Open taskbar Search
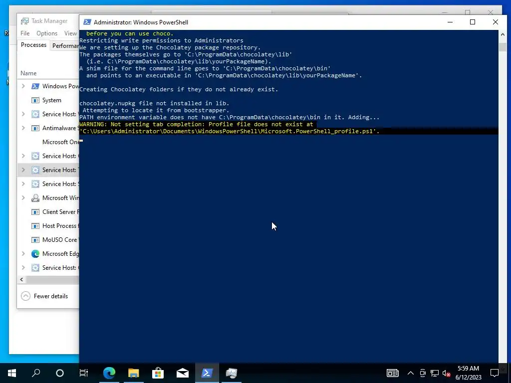The width and height of the screenshot is (511, 383). point(36,373)
